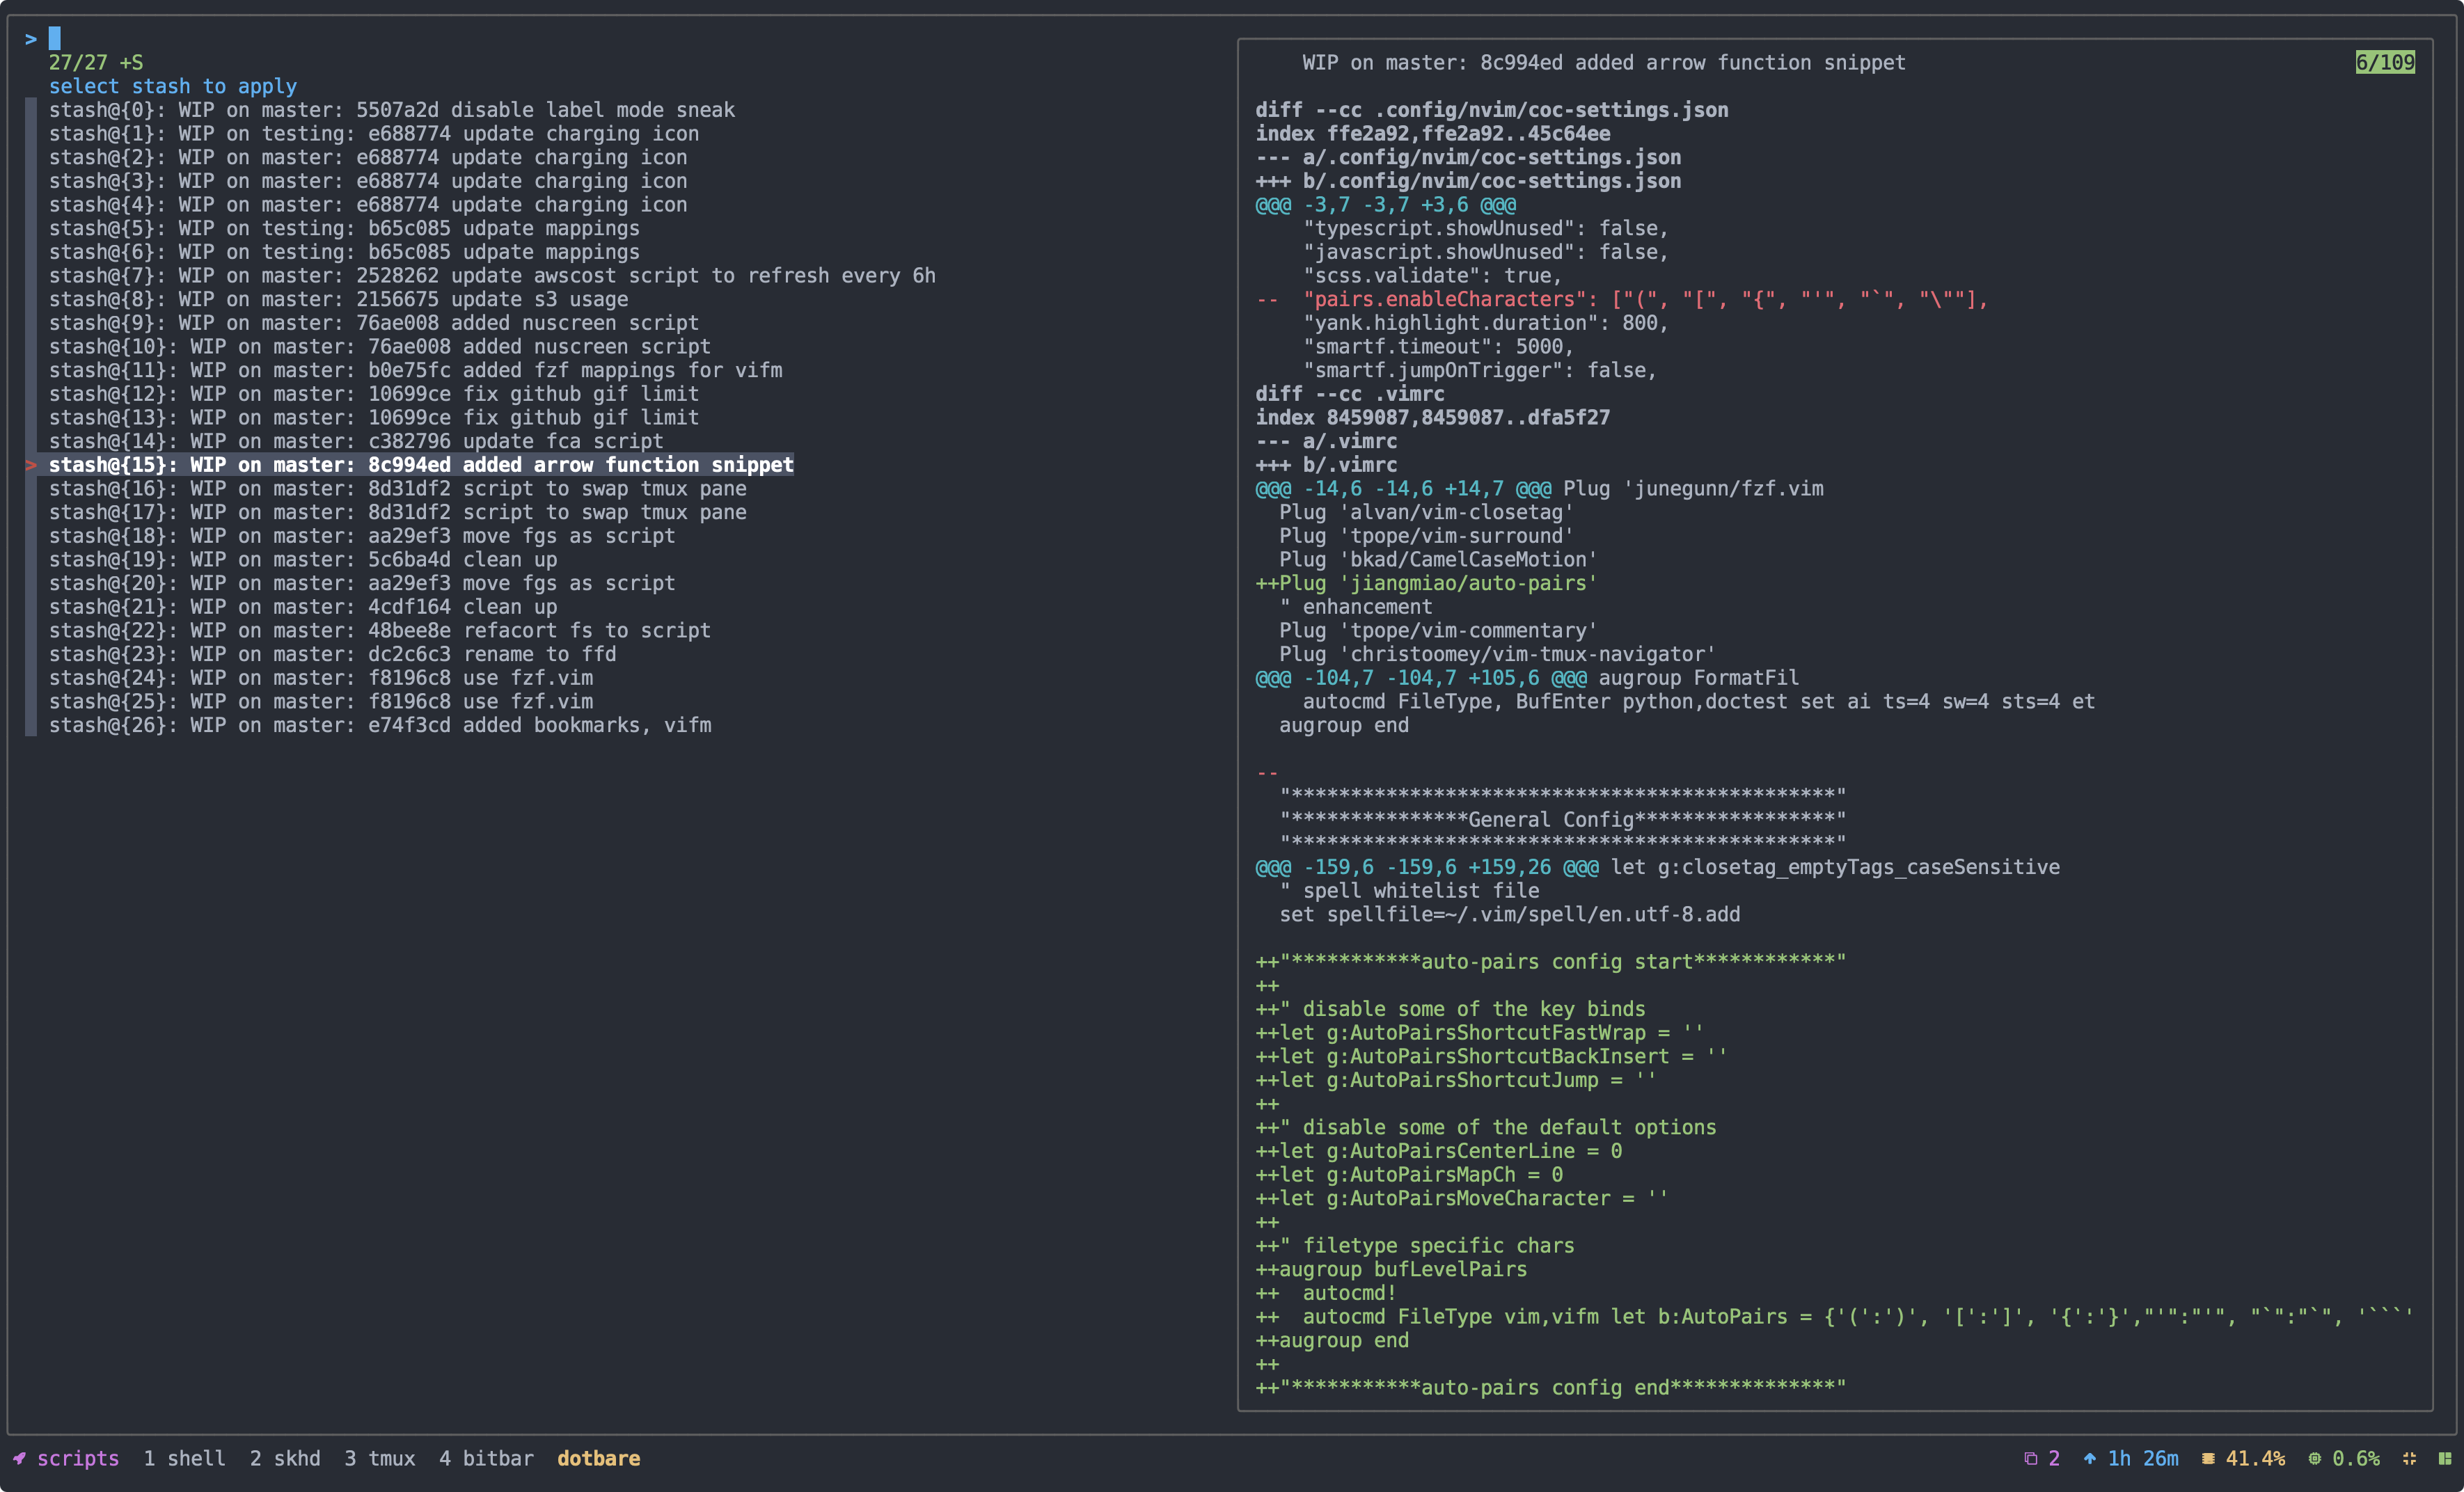
Task: Select stash@{3} update charging icon
Action: [x=368, y=181]
